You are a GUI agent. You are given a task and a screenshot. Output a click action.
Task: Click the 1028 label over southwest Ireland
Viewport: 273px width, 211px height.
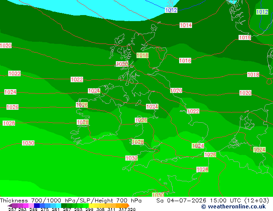point(83,122)
